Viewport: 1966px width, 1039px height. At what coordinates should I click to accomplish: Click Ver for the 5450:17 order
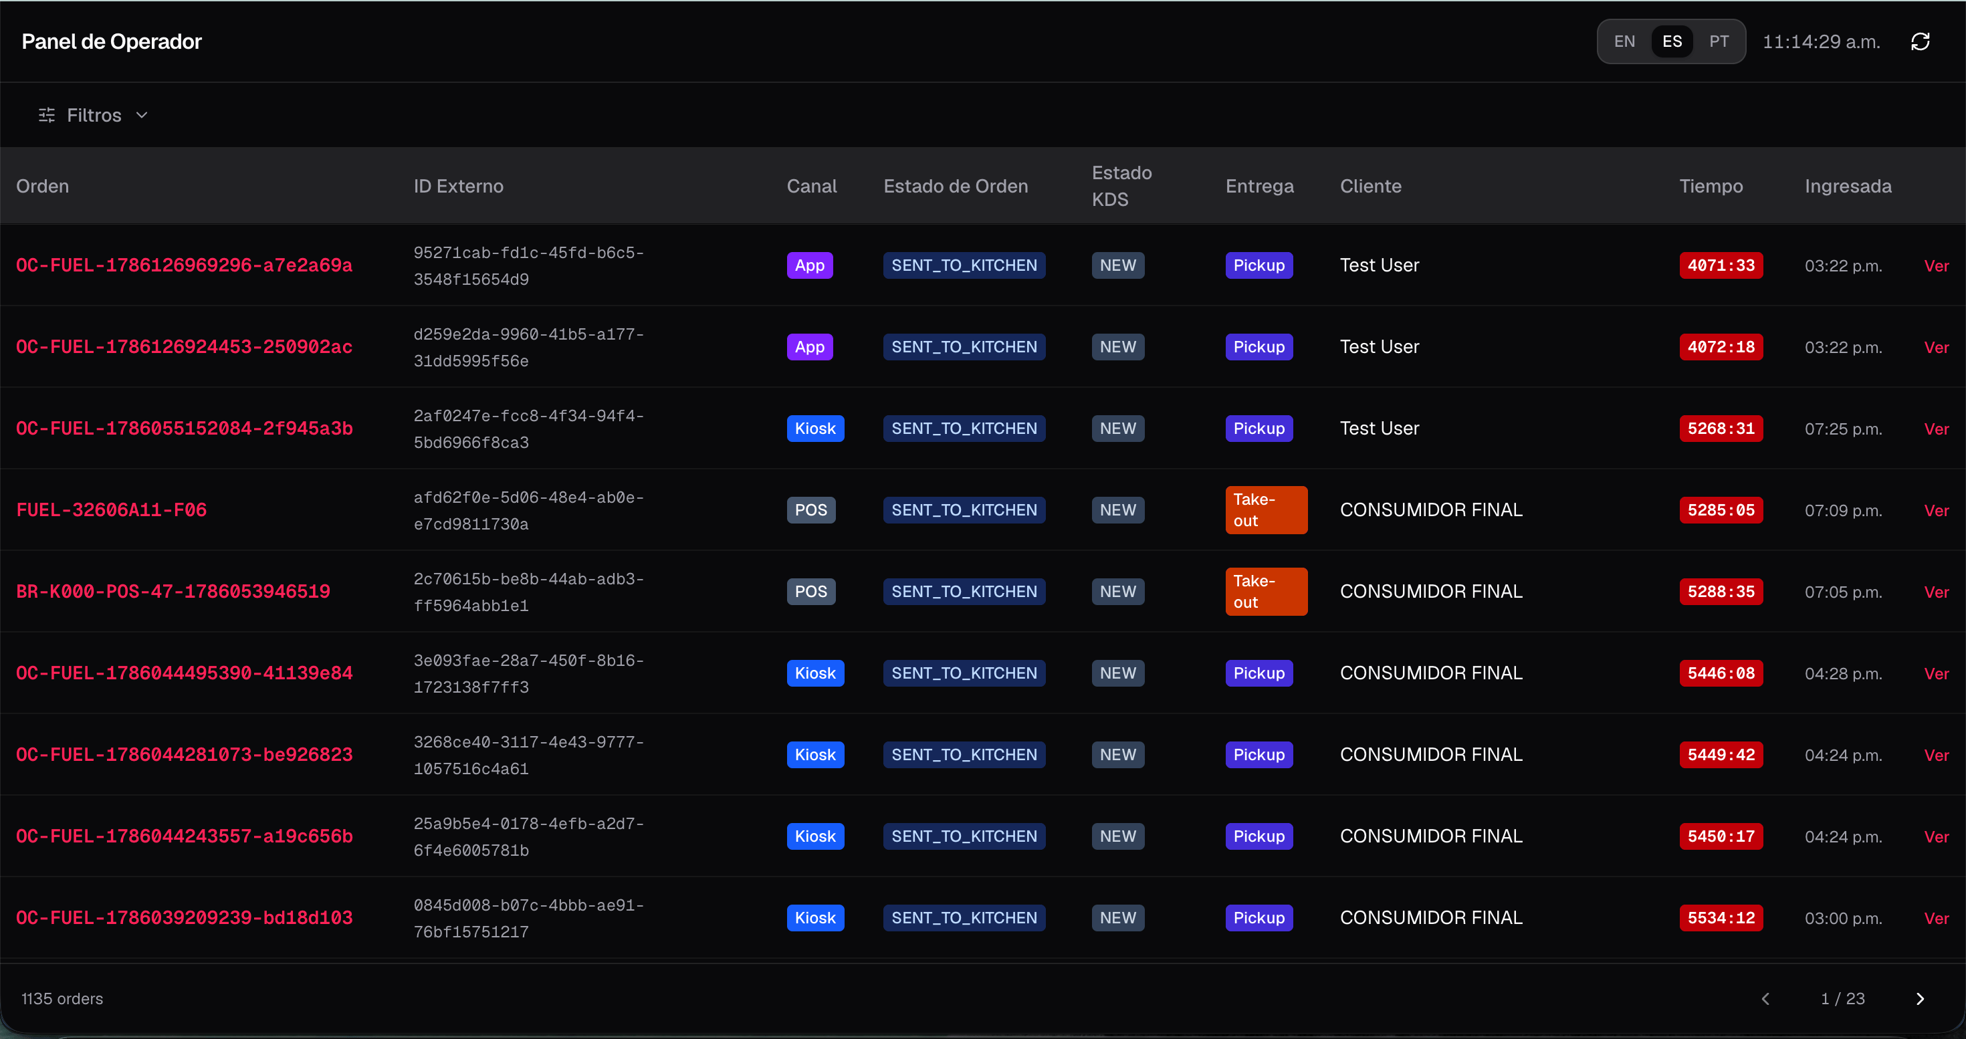pos(1936,838)
